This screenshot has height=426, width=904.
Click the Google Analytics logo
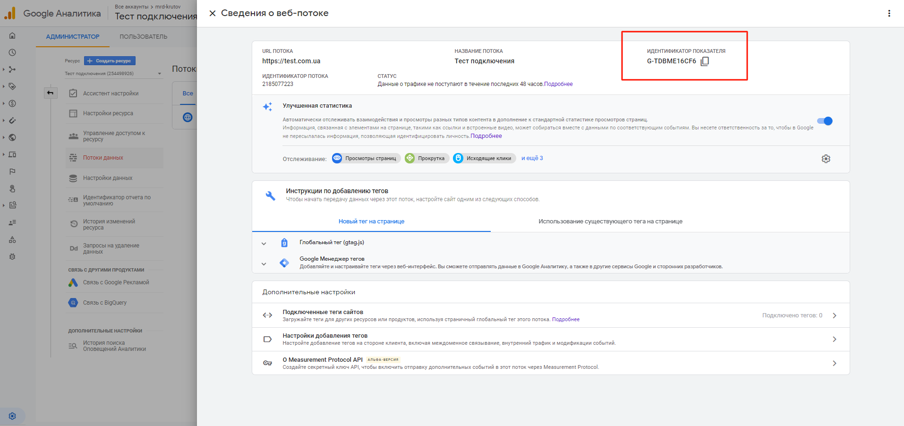tap(10, 13)
